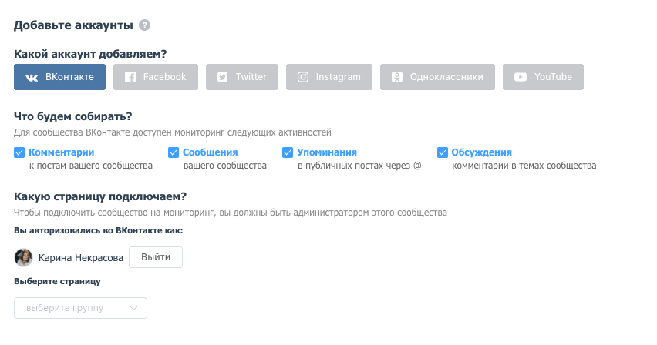657x345 pixels.
Task: Open the выберите группу dropdown
Action: coord(80,308)
